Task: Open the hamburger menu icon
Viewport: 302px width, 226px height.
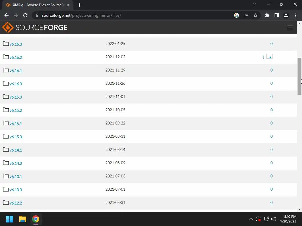Action: 290,28
